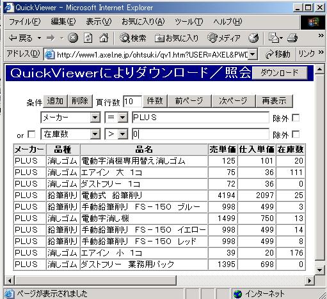Open the 検索 search toolbar button
Image resolution: width=327 pixels, height=299 pixels.
pyautogui.click(x=133, y=38)
